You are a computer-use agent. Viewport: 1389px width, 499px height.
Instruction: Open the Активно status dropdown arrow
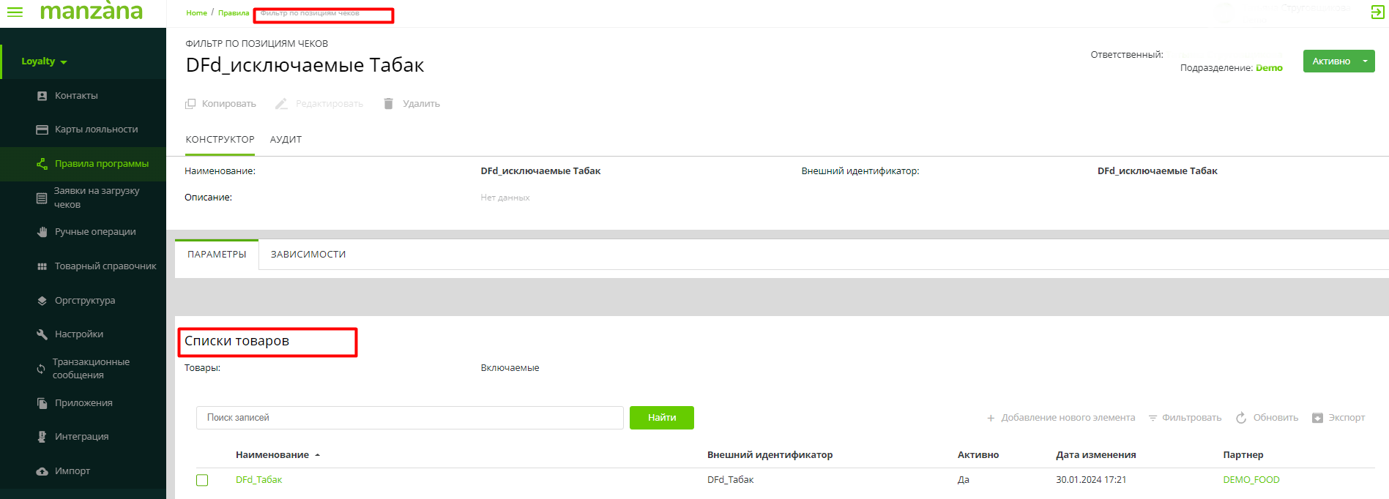coord(1365,61)
